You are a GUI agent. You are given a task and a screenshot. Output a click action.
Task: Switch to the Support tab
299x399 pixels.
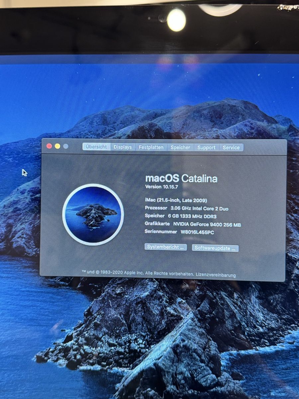[206, 147]
